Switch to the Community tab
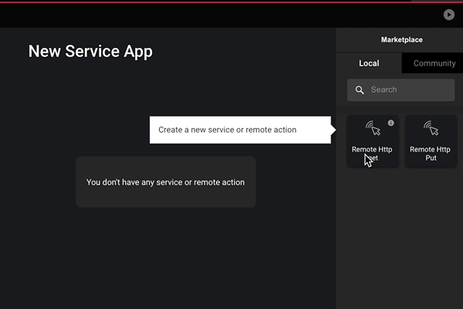Screen dimensions: 463x309 (x=433, y=63)
